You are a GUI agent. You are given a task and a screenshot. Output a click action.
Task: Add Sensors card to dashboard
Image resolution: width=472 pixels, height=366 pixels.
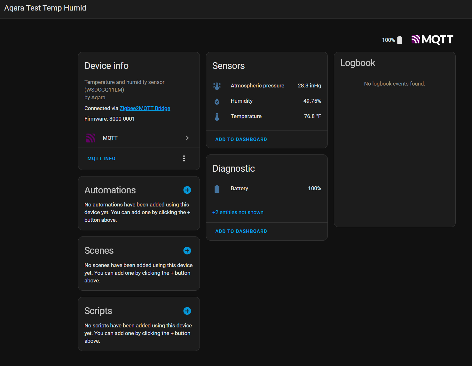point(241,139)
